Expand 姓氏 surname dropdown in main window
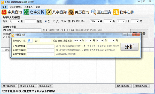Screen dimensions: 155x94 point(18,21)
